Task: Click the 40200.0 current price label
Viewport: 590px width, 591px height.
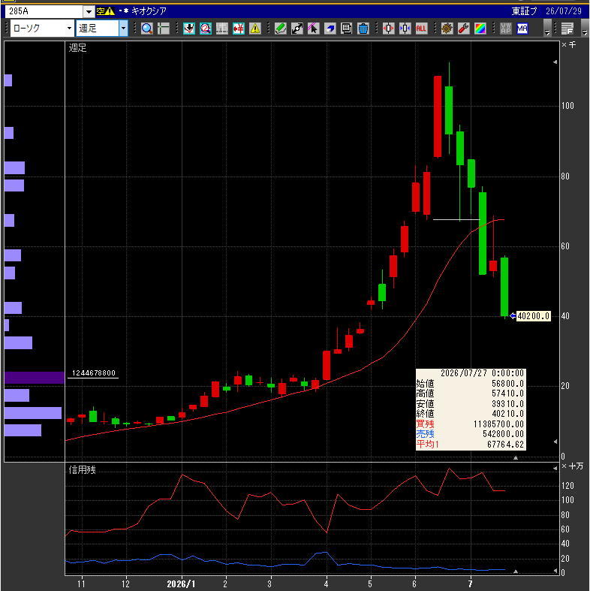Action: coord(533,316)
